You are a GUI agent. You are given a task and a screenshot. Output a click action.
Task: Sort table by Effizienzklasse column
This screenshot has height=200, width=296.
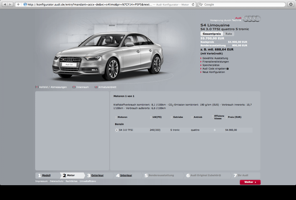[x=213, y=117]
